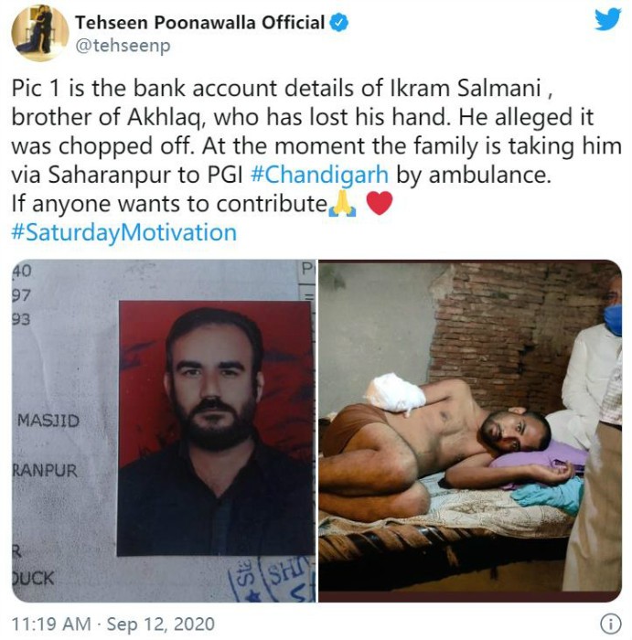Open the #Chandigarh hashtag
The width and height of the screenshot is (632, 640).
coord(319,175)
